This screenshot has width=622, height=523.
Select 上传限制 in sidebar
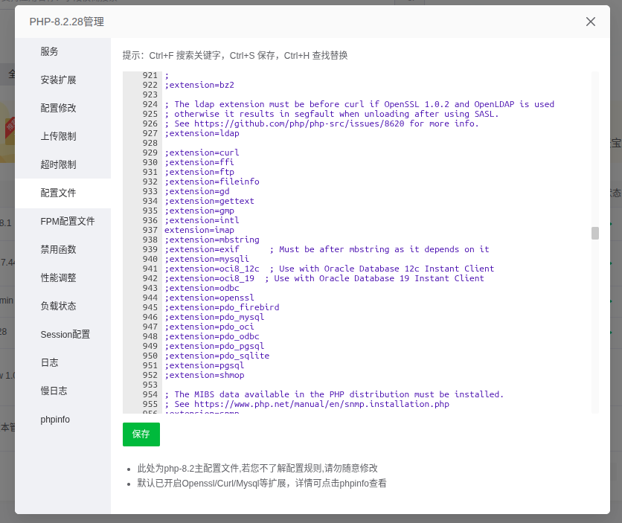[x=58, y=136]
